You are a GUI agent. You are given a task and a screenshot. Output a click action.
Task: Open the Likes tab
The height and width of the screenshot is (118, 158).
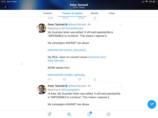coord(112,13)
